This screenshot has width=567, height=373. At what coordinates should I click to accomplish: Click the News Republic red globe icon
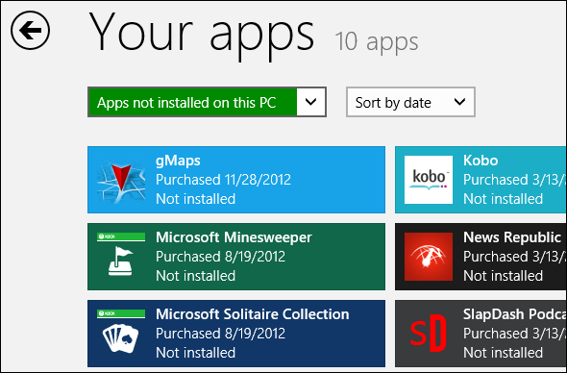pos(429,257)
